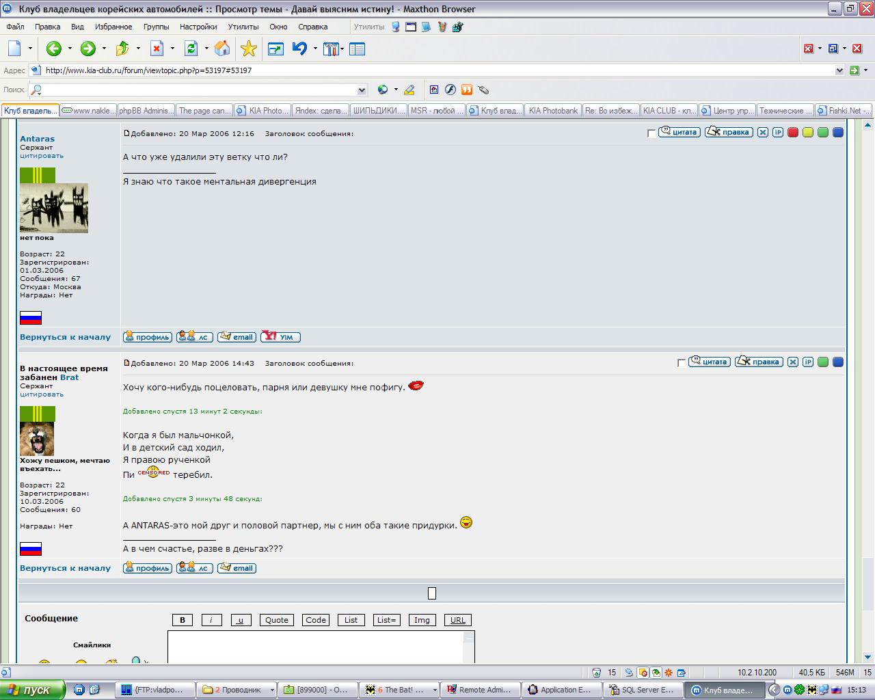The height and width of the screenshot is (700, 875).
Task: Click the IP button on Antaras's post
Action: (778, 133)
